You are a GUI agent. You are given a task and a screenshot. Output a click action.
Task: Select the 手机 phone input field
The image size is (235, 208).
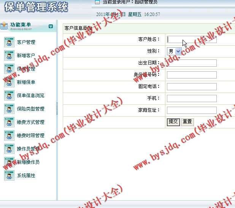pyautogui.click(x=192, y=98)
